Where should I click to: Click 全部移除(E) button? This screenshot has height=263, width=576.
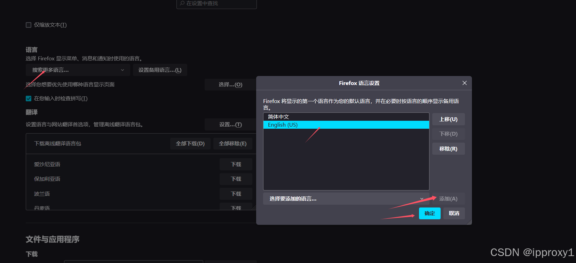tap(233, 144)
